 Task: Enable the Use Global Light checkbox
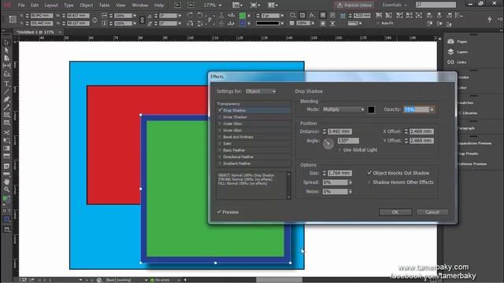click(339, 150)
